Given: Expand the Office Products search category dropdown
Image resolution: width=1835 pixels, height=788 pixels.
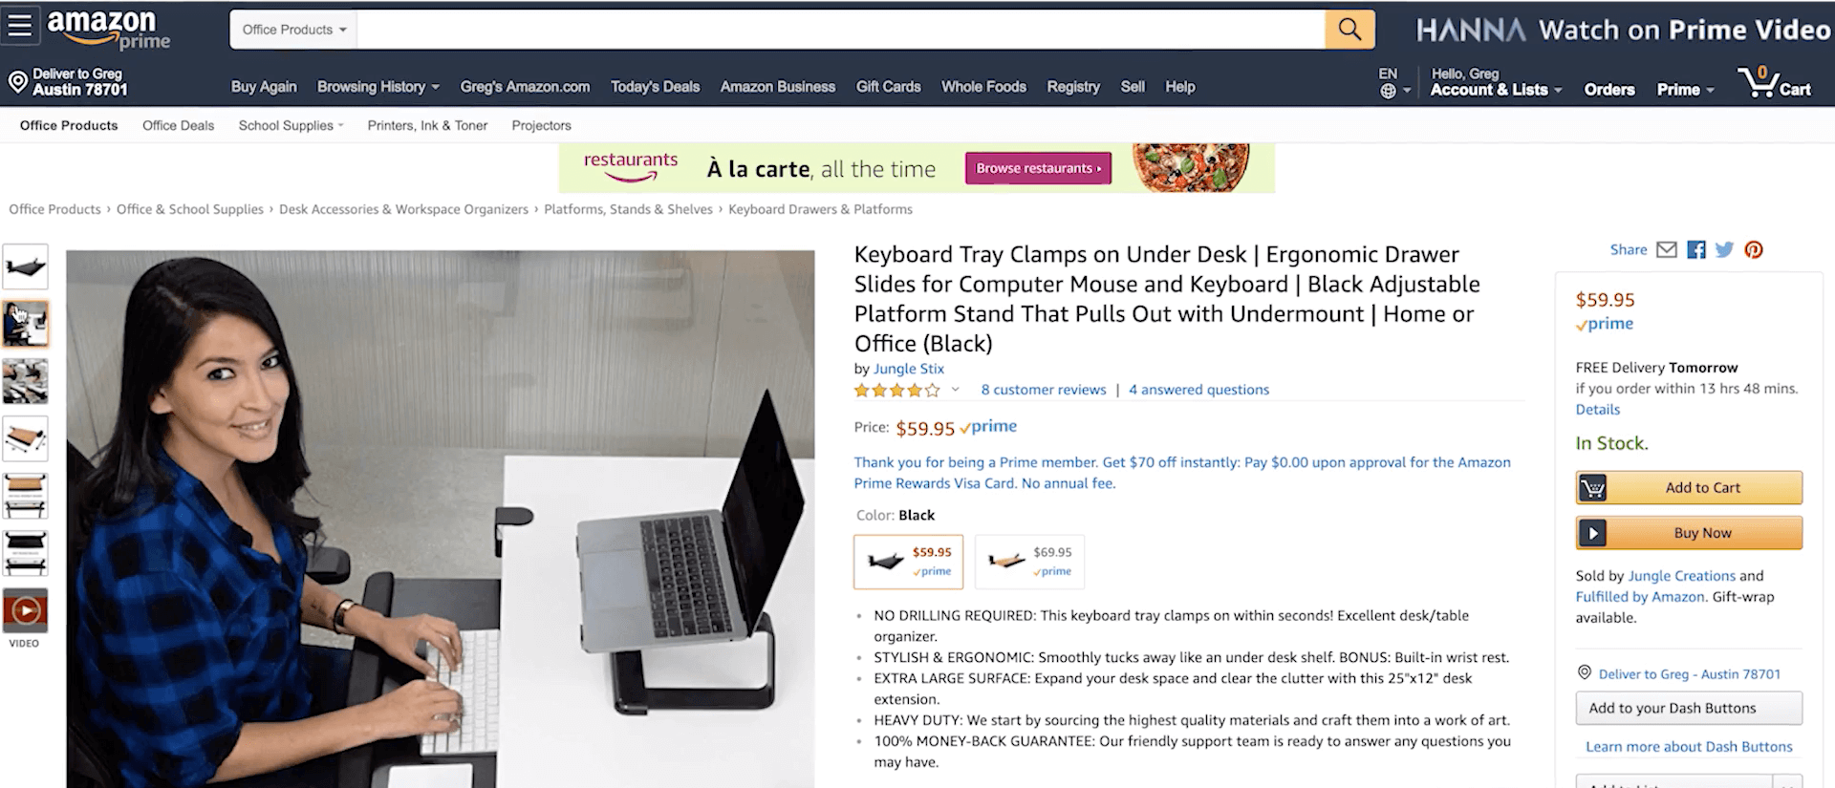Looking at the screenshot, I should (293, 30).
